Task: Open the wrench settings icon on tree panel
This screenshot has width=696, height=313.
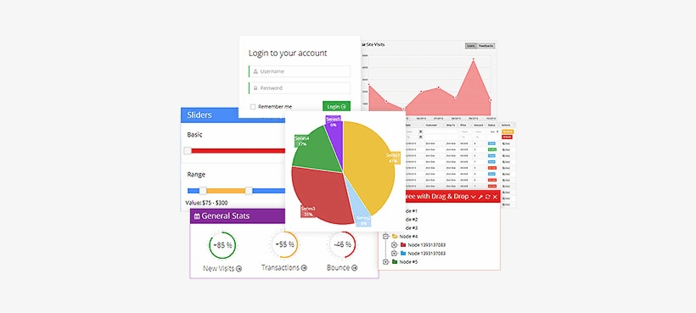Action: tap(481, 197)
